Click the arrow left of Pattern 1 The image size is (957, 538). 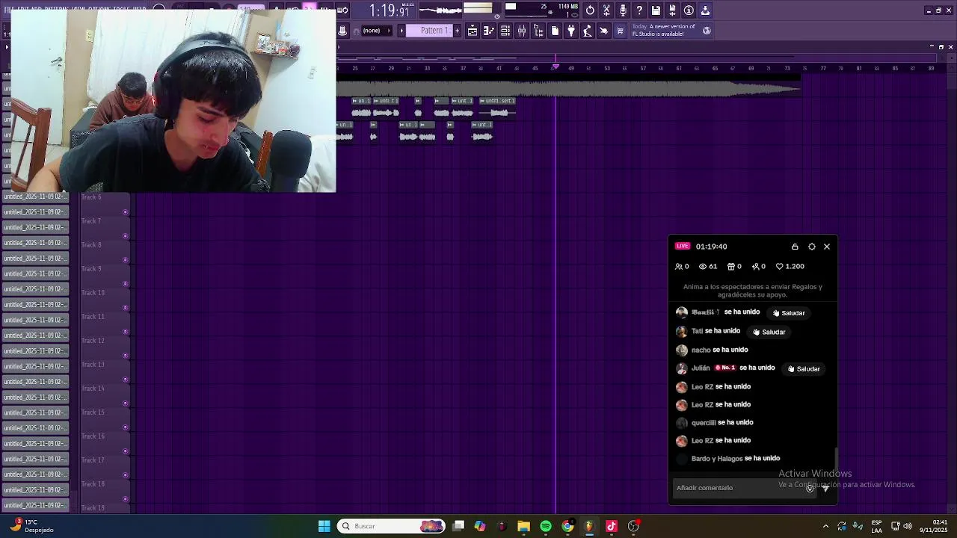[401, 31]
